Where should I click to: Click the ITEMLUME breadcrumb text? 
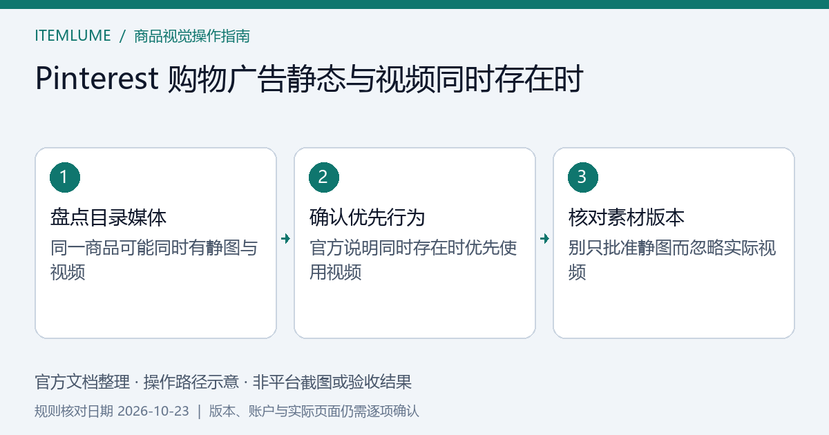[x=73, y=36]
